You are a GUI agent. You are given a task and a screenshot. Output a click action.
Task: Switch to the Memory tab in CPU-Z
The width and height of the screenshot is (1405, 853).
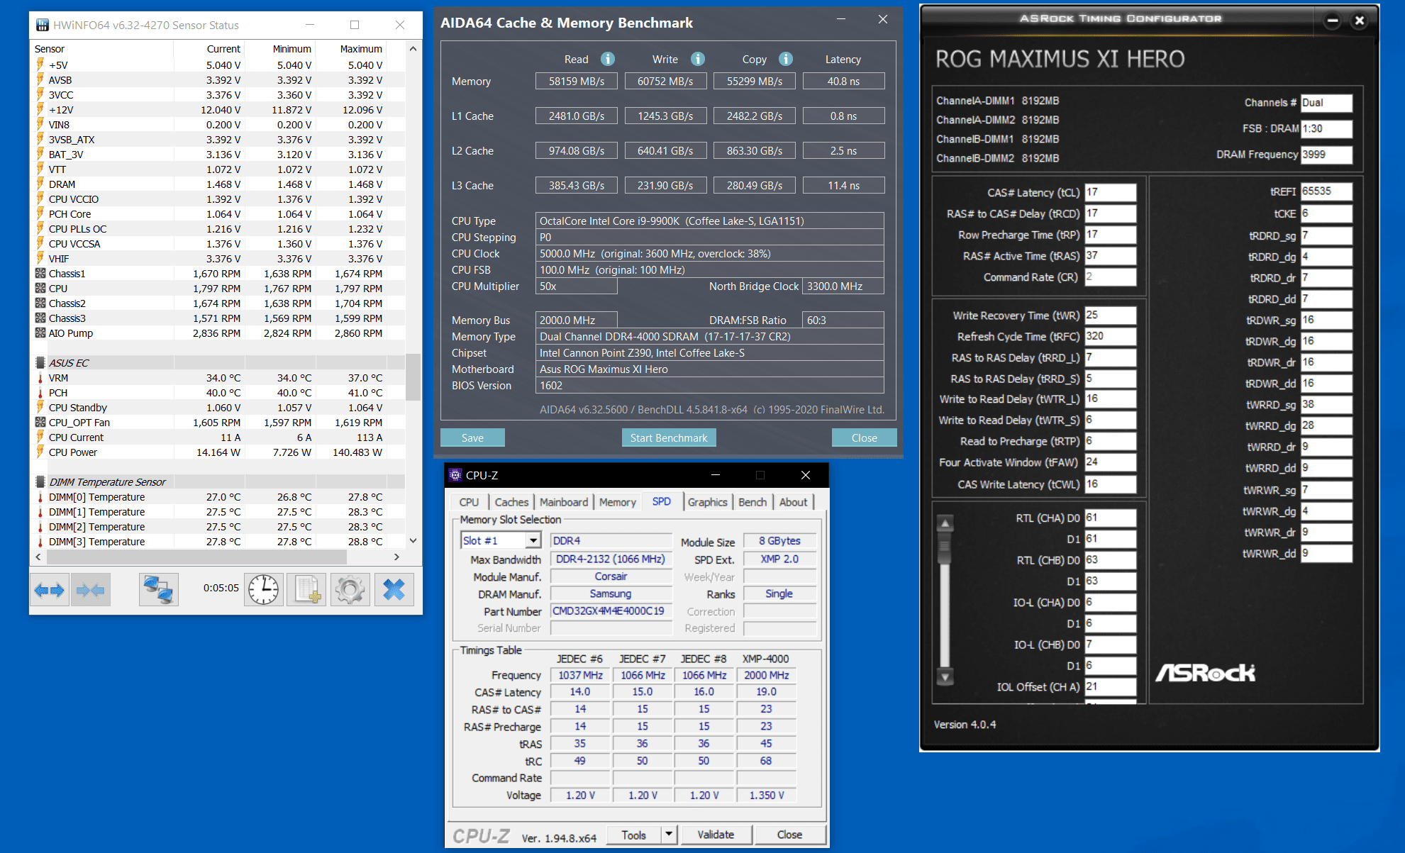click(x=617, y=502)
